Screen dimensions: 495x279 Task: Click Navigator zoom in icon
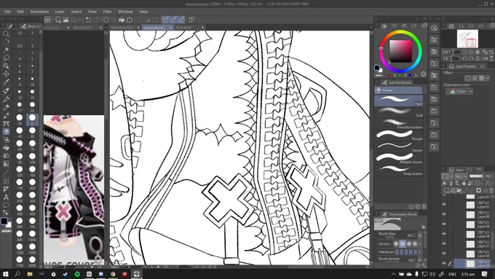471,52
